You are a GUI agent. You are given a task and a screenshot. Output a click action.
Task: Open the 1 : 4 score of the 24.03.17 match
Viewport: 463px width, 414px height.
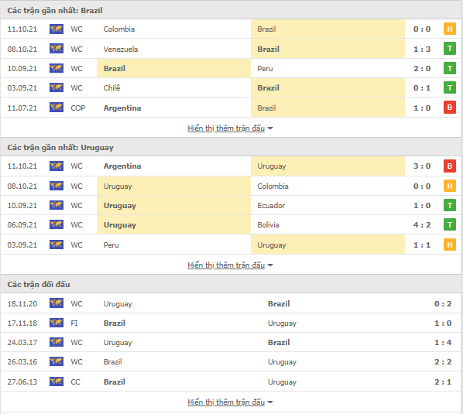point(443,342)
